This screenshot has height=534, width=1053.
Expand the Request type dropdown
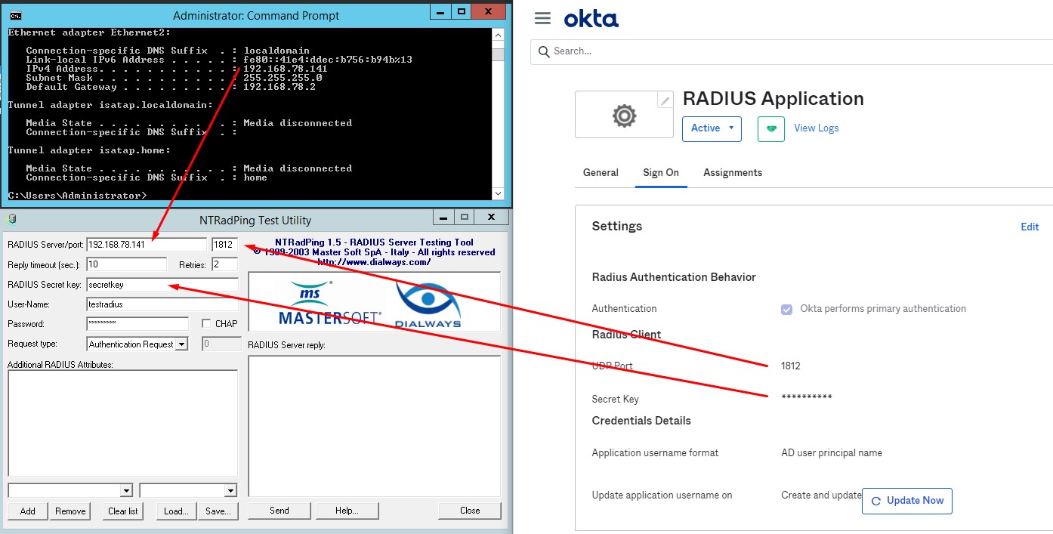tap(181, 344)
